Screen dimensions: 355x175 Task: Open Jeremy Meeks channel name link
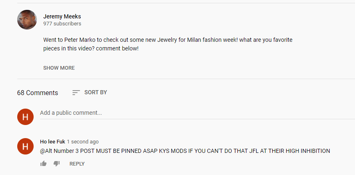62,16
